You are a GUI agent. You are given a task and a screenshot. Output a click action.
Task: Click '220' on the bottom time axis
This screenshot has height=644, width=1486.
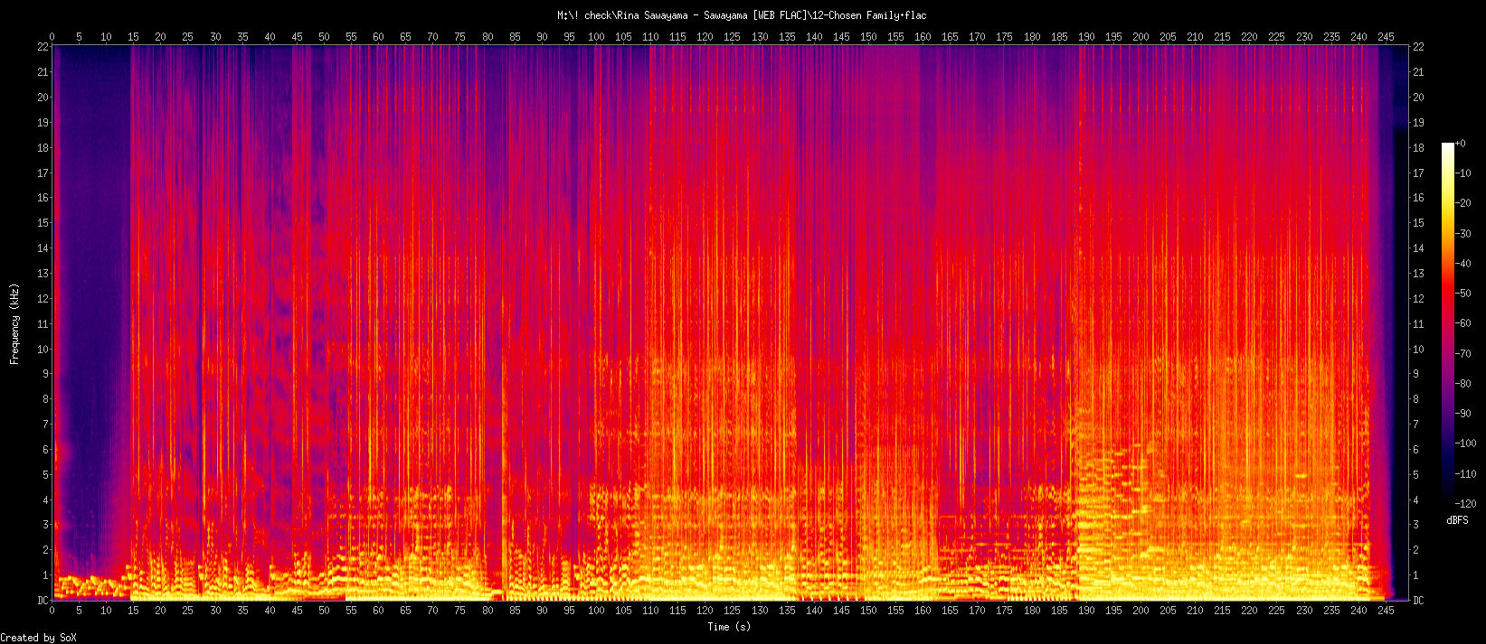click(x=1249, y=611)
